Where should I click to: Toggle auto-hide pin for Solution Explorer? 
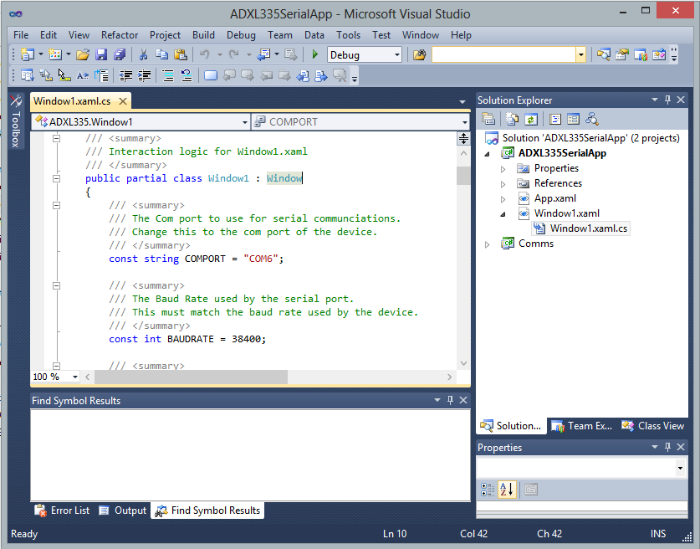pyautogui.click(x=668, y=100)
